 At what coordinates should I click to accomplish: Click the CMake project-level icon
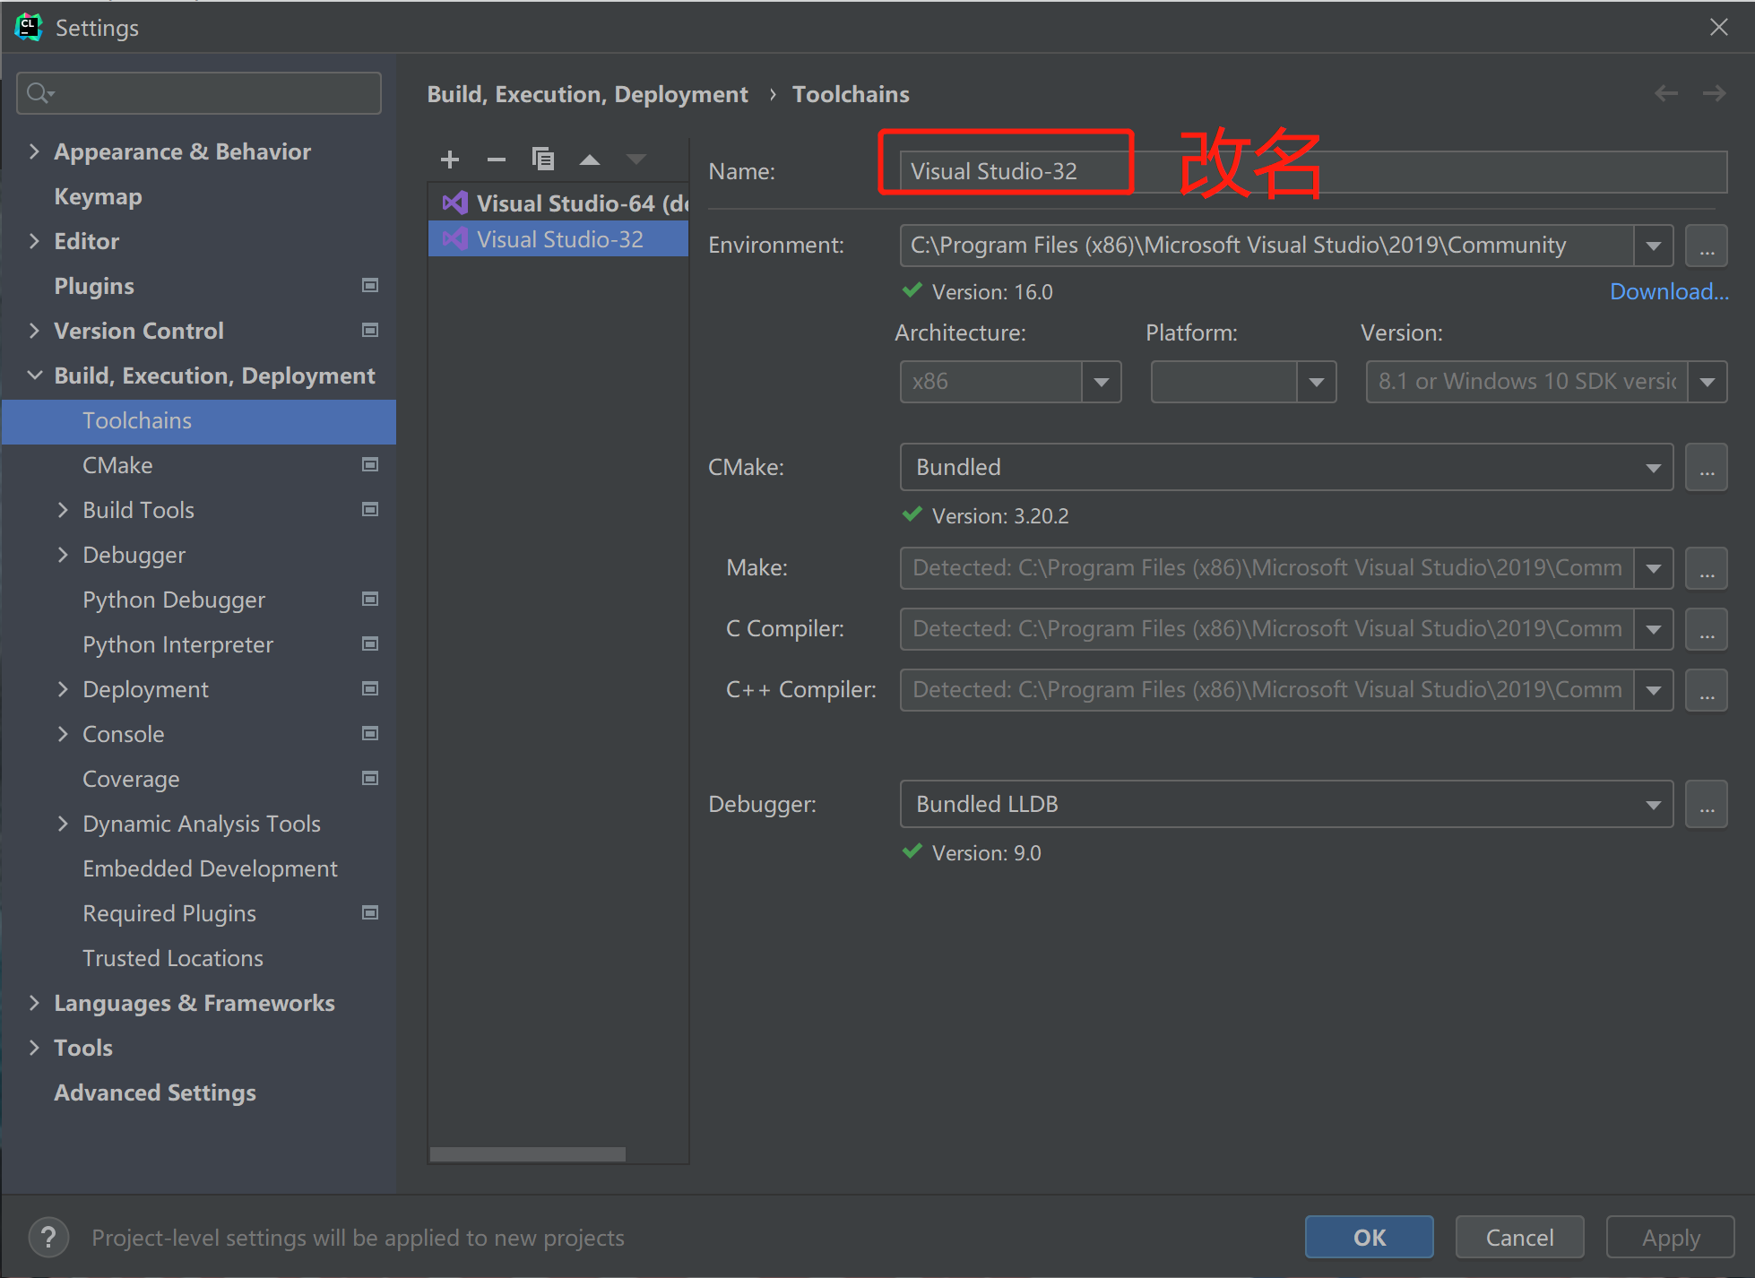(x=369, y=464)
